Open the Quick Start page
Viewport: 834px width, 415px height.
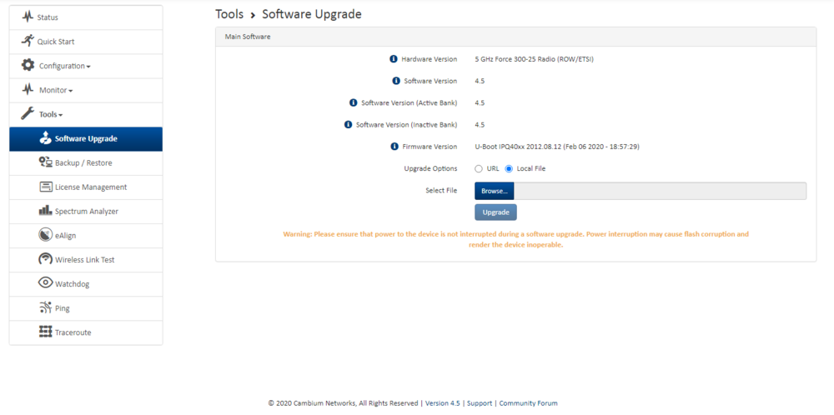click(x=86, y=42)
